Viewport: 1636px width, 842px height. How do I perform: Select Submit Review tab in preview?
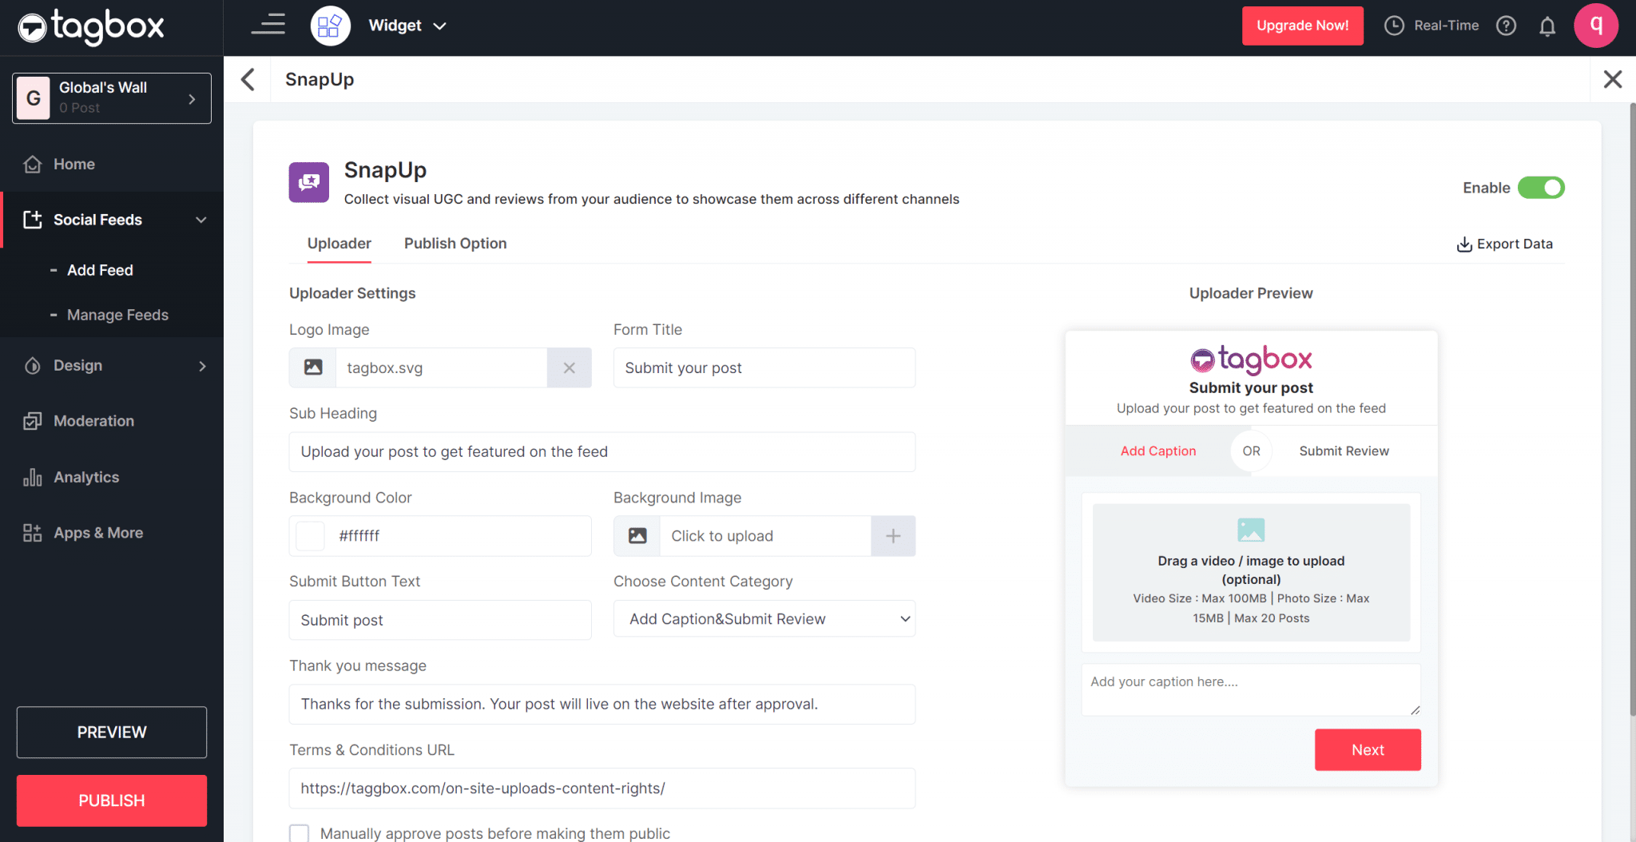1344,451
